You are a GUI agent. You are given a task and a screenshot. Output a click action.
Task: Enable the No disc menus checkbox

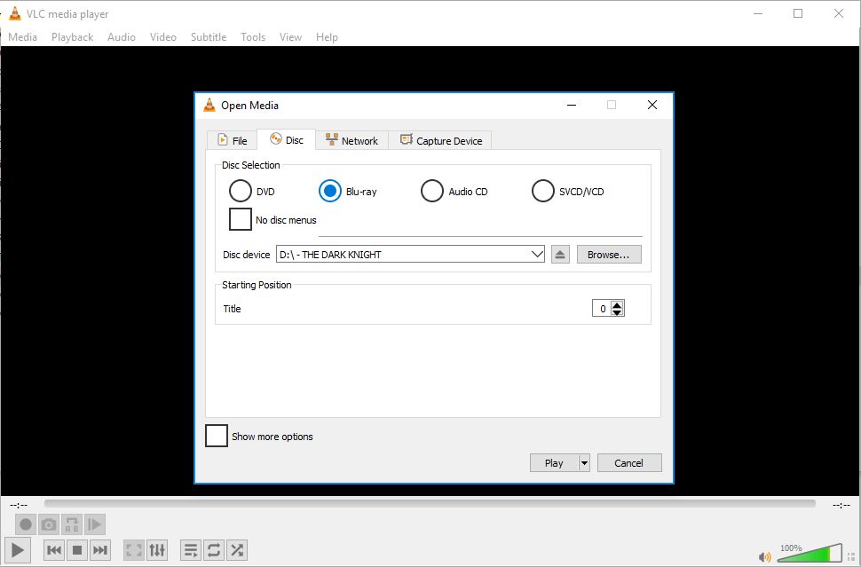pyautogui.click(x=240, y=219)
